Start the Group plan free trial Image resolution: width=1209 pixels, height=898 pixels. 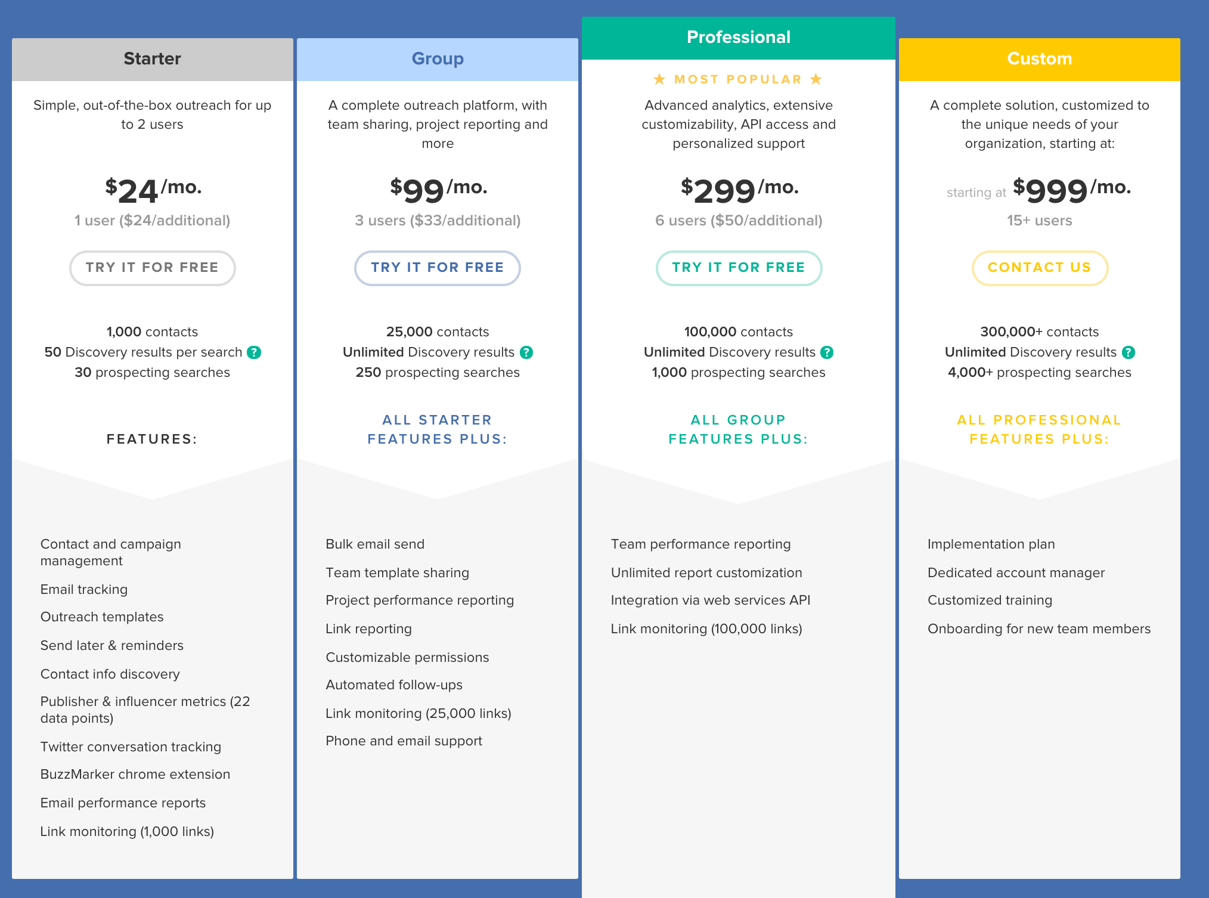(437, 268)
